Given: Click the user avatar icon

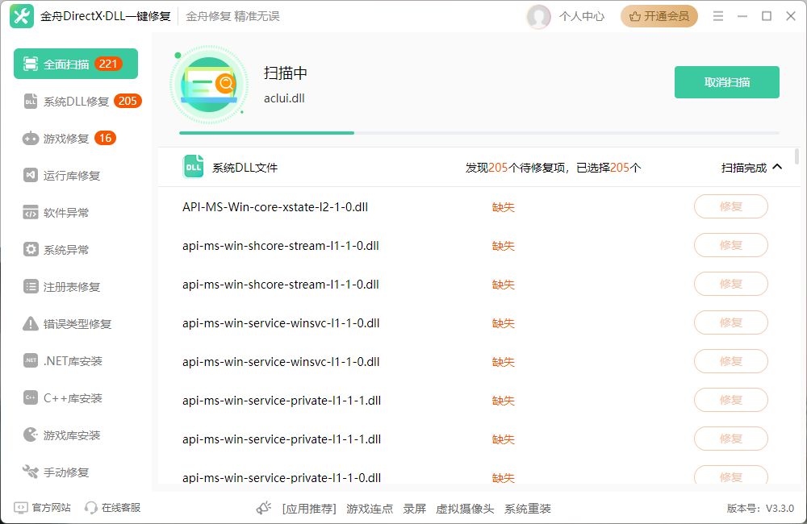Looking at the screenshot, I should pyautogui.click(x=538, y=16).
